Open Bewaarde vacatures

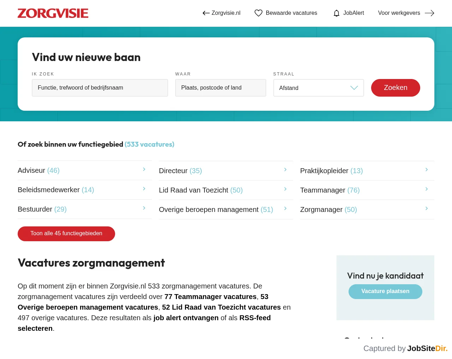tap(291, 13)
